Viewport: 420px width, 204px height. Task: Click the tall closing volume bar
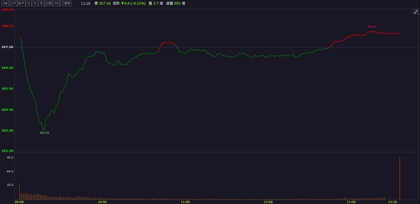click(x=400, y=179)
